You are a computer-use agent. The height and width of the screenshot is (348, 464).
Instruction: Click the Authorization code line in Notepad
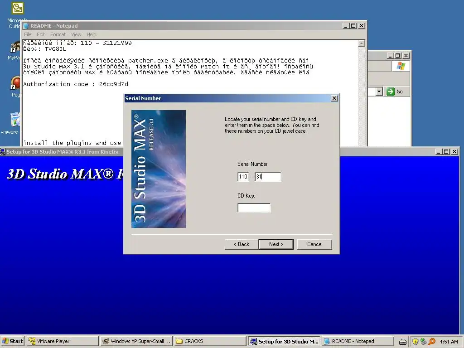point(76,84)
